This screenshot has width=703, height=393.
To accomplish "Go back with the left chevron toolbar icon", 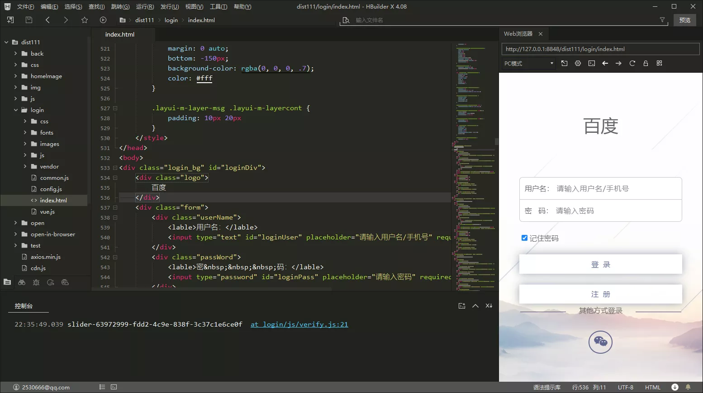I will tap(47, 20).
